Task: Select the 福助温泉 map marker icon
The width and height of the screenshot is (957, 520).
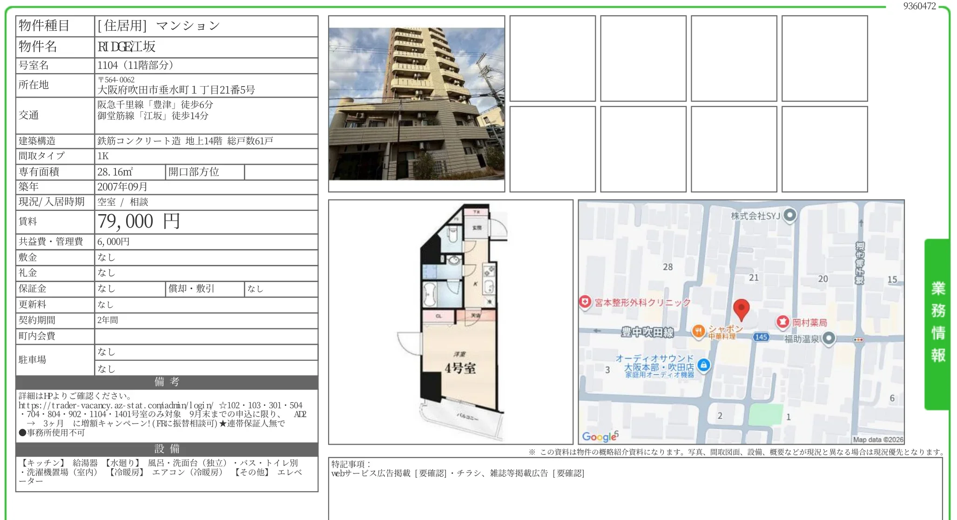Action: (x=829, y=338)
